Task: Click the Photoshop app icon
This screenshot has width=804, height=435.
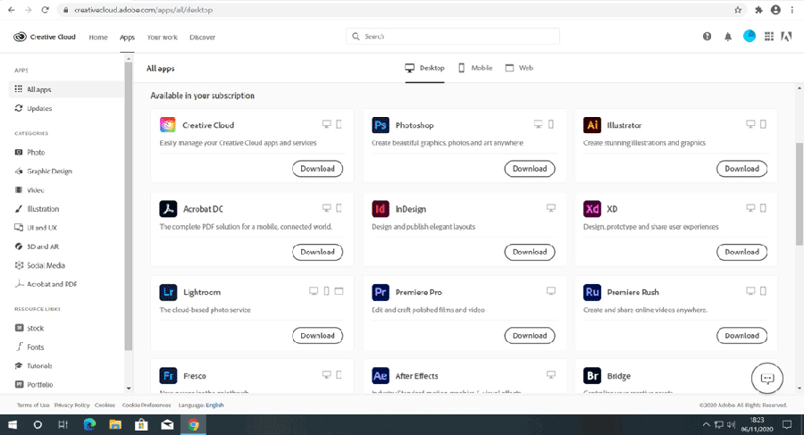Action: tap(381, 125)
